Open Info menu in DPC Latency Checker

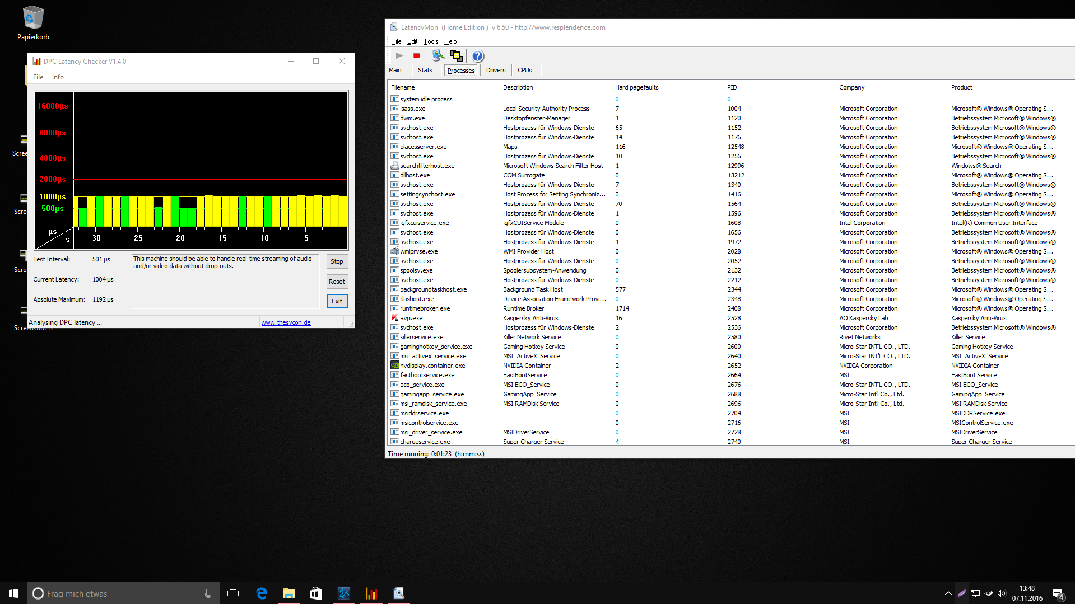(x=58, y=77)
